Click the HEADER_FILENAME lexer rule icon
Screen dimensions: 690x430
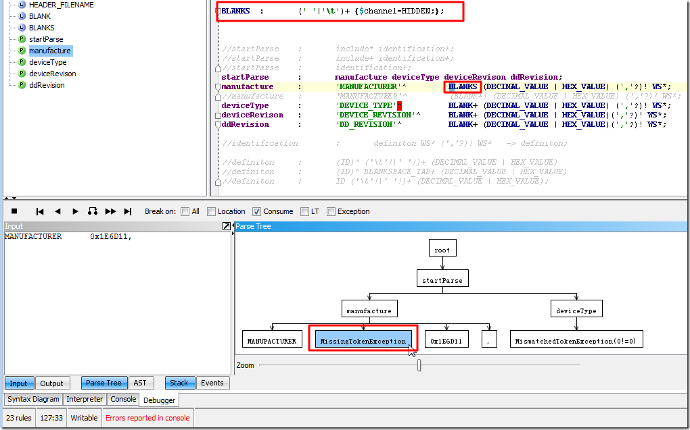[x=22, y=5]
